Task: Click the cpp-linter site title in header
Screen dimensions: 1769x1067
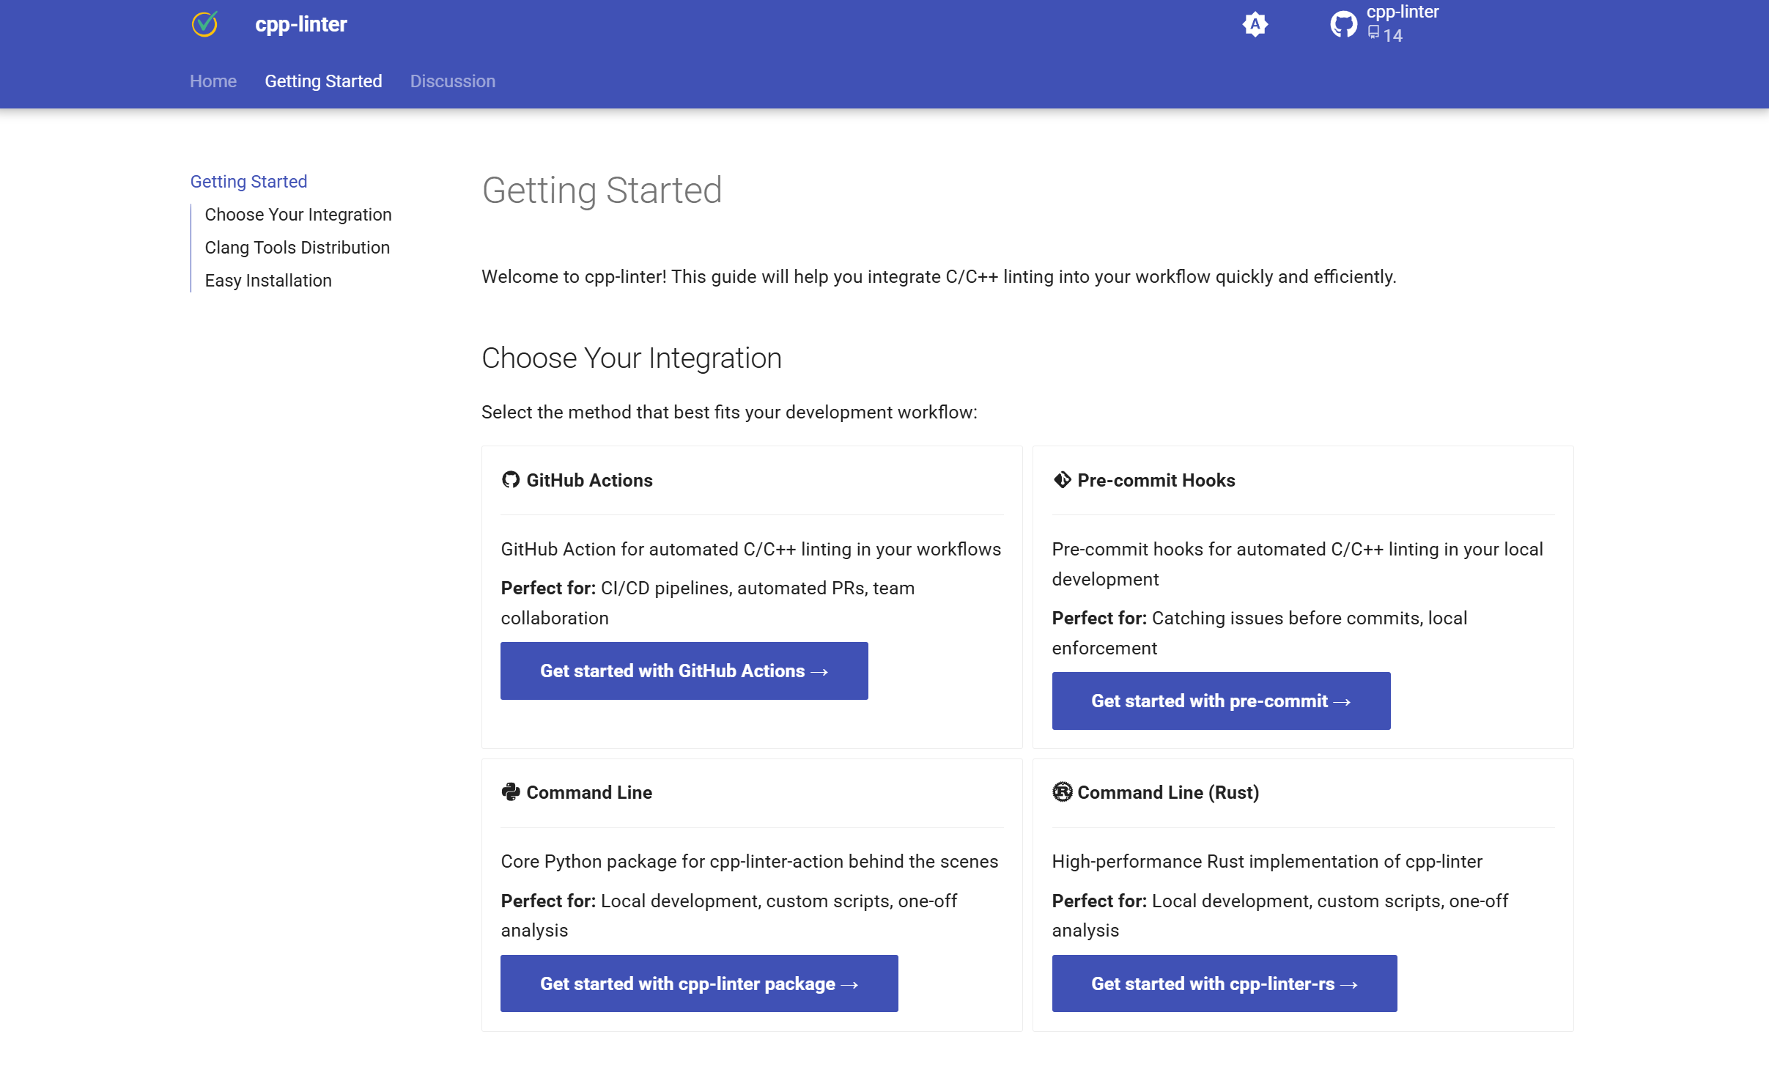Action: [300, 24]
